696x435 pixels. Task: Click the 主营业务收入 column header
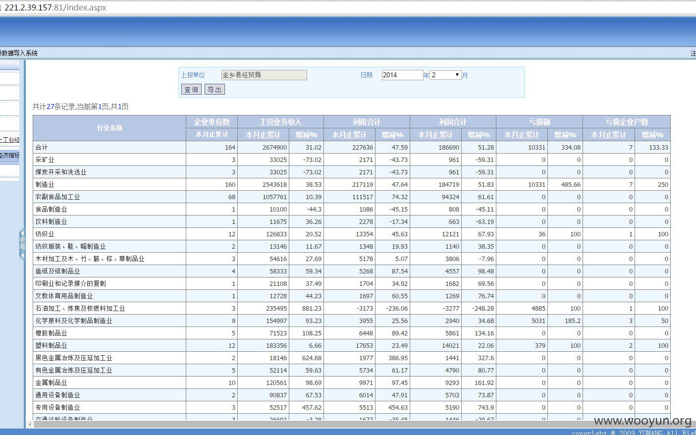(x=280, y=122)
